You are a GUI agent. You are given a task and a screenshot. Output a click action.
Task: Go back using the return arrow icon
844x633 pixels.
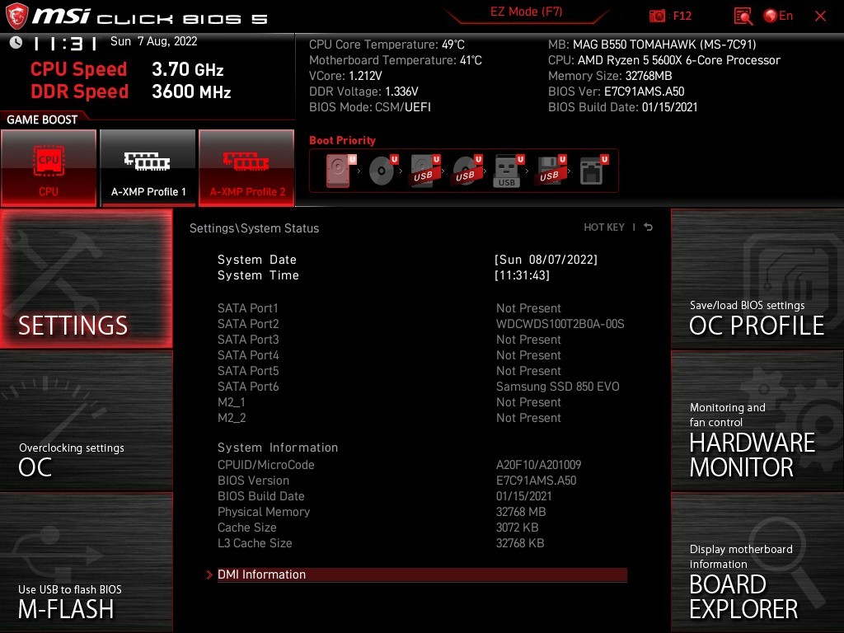649,227
